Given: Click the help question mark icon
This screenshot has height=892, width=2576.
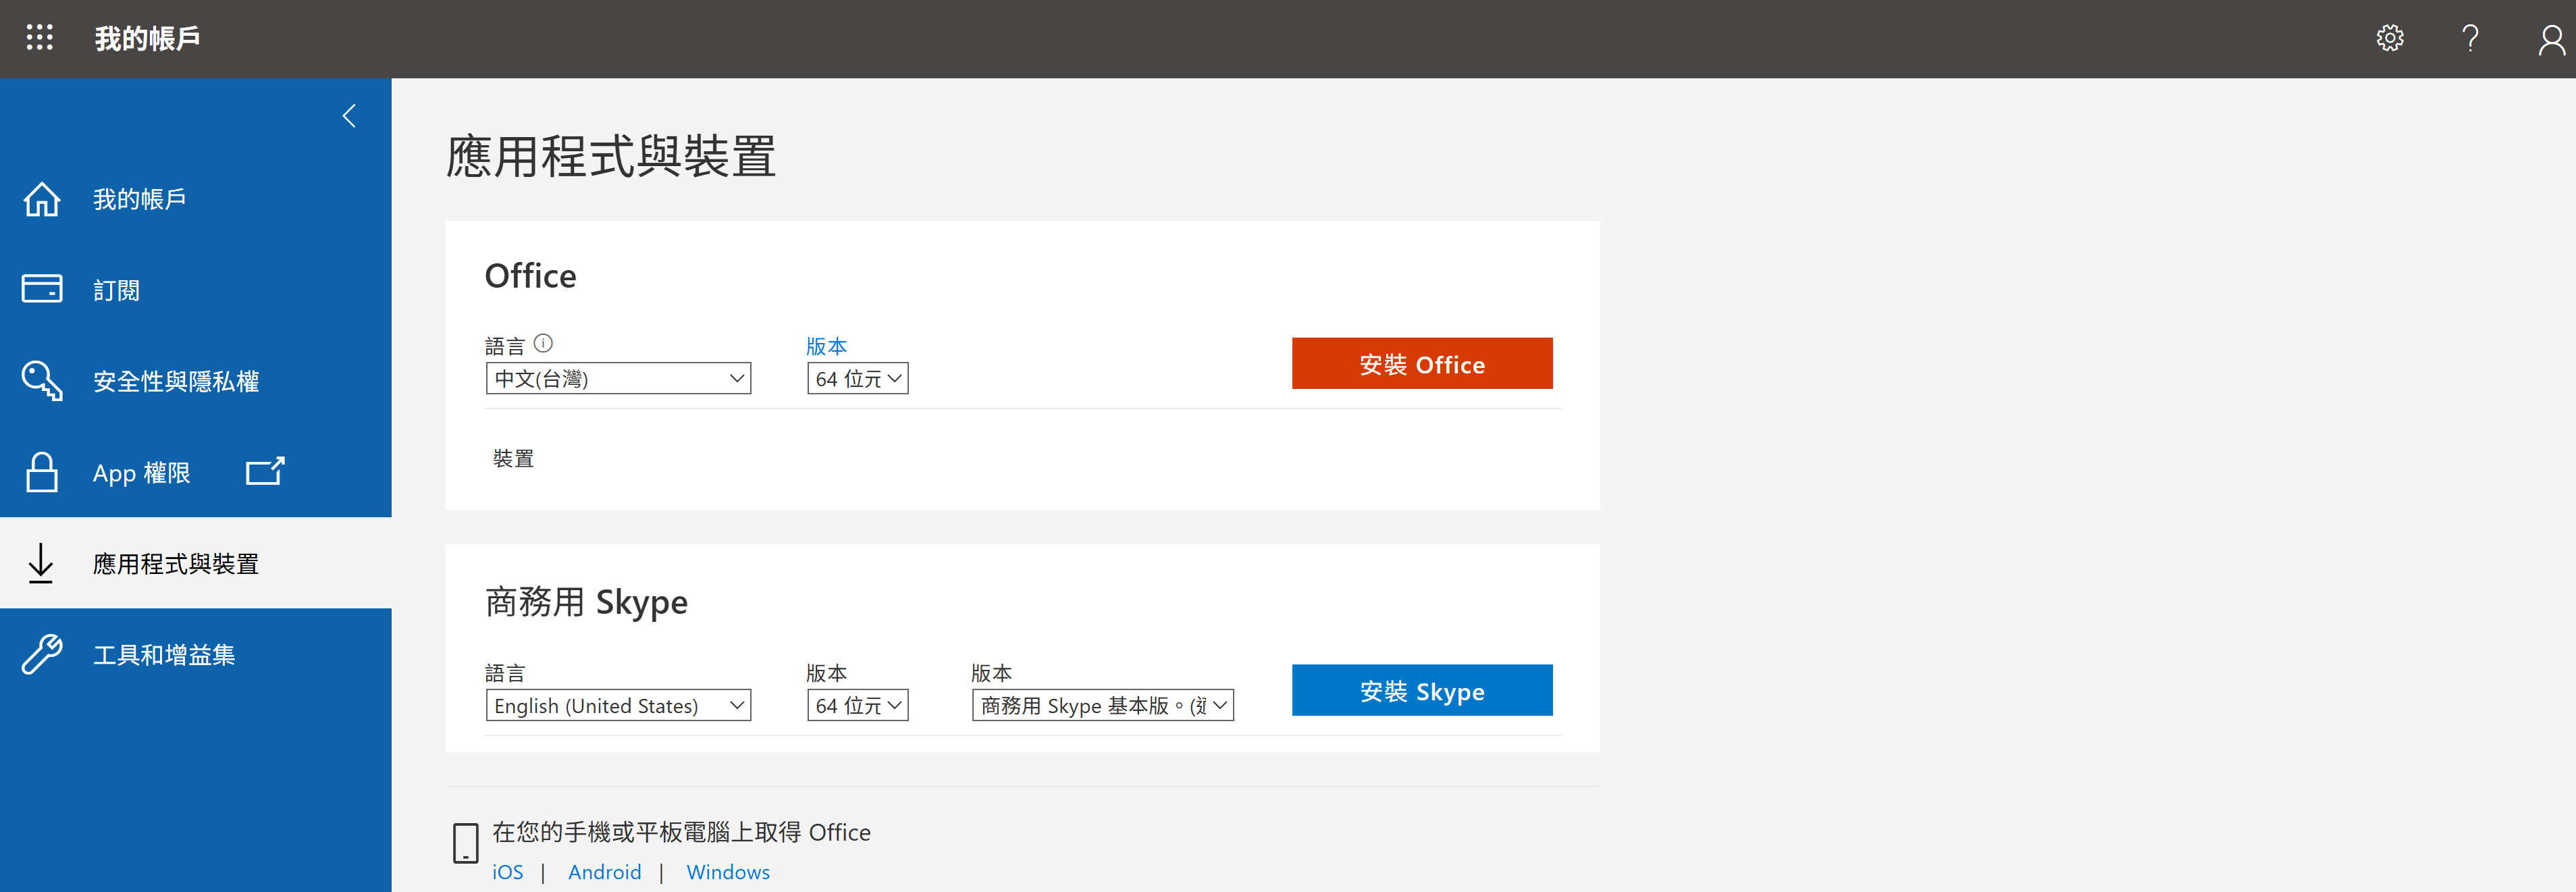Looking at the screenshot, I should point(2469,38).
